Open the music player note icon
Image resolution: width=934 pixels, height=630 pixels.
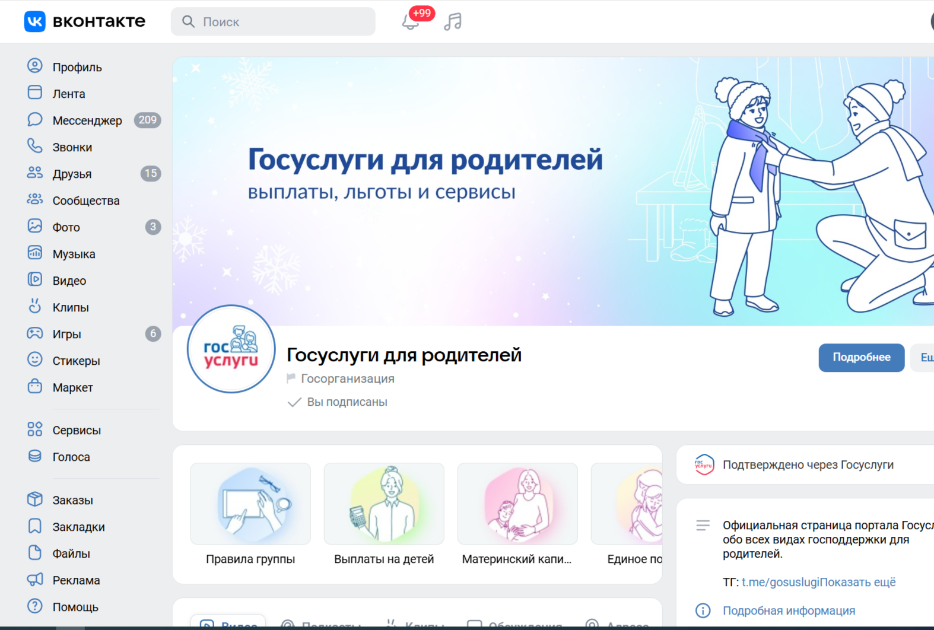tap(453, 22)
